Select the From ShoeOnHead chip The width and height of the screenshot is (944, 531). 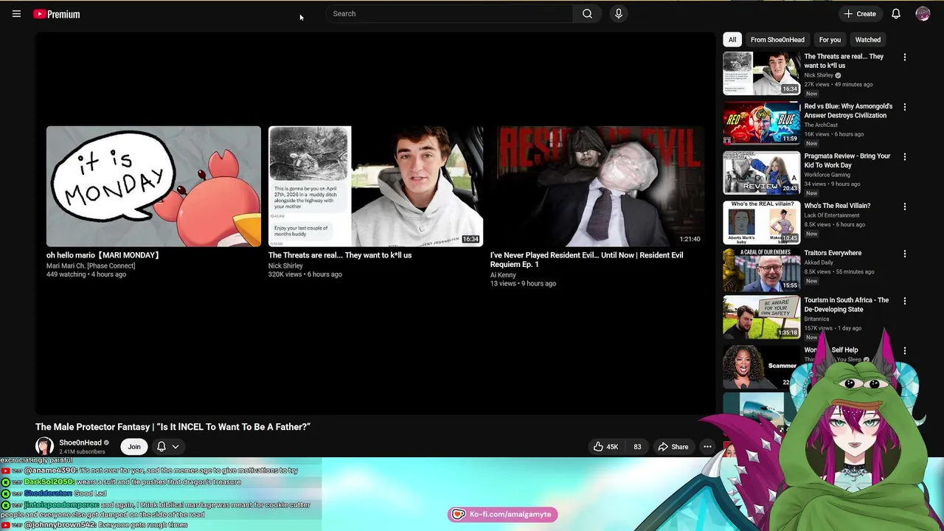(777, 40)
